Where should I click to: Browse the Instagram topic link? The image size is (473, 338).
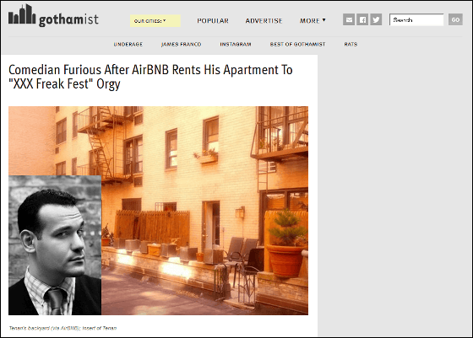tap(236, 44)
